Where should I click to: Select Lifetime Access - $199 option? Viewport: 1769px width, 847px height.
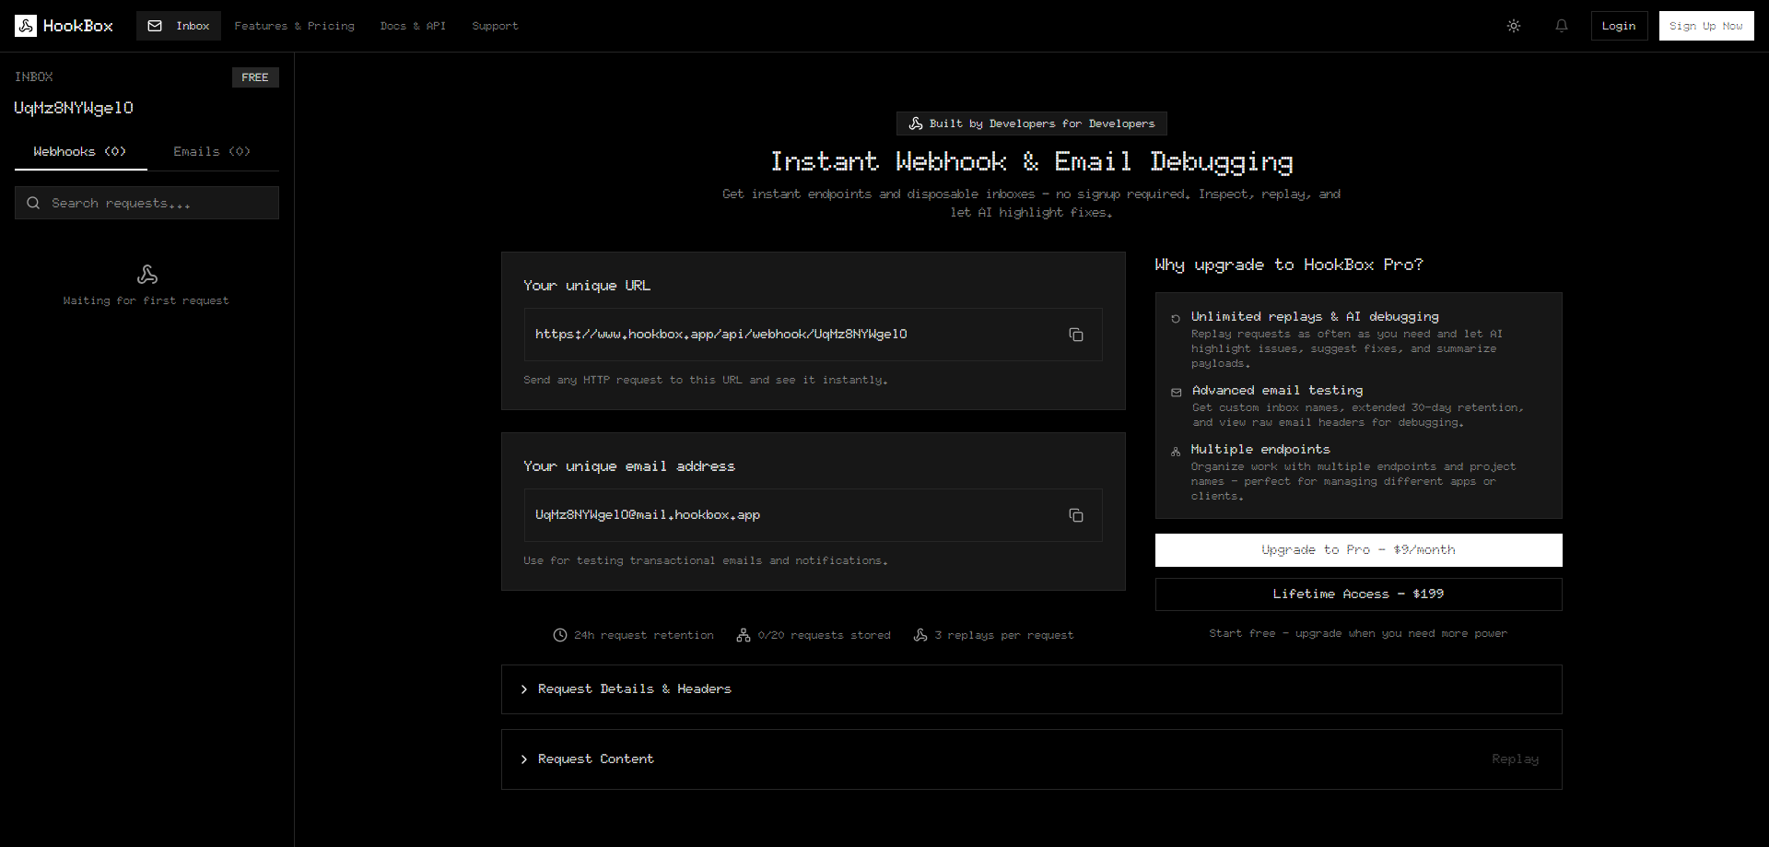pyautogui.click(x=1357, y=594)
